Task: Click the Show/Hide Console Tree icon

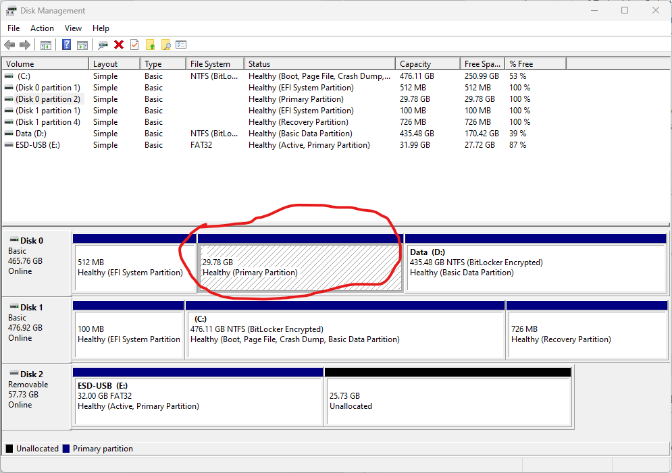Action: [46, 45]
